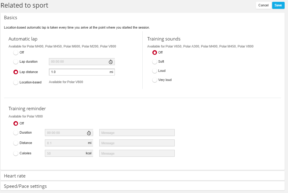Click the Lap distance value field
Screen dimensions: 288x193
(x=78, y=72)
